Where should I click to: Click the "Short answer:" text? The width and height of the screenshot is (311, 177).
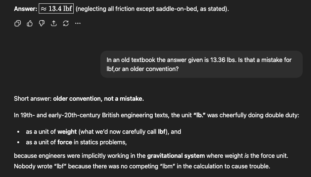(33, 99)
